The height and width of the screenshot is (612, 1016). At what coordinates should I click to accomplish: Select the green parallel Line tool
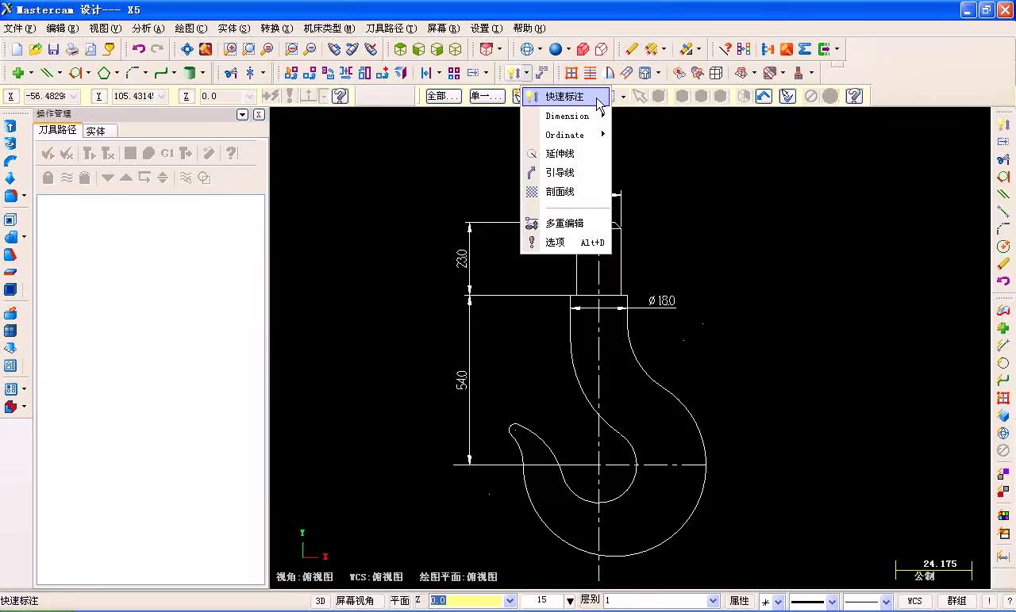[47, 73]
